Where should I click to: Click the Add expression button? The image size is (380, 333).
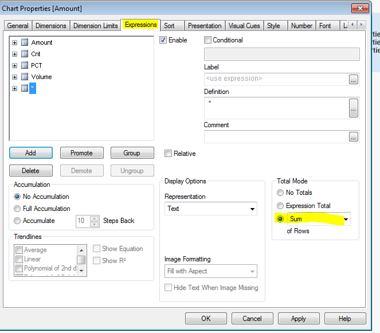[31, 153]
